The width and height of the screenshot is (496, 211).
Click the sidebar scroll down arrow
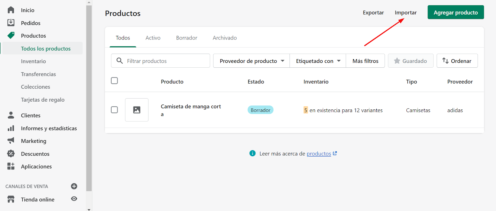point(89,209)
